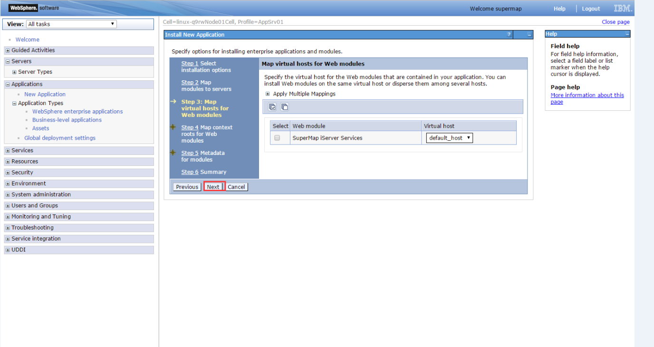Open More information about this page link
This screenshot has height=347, width=654.
[x=587, y=98]
